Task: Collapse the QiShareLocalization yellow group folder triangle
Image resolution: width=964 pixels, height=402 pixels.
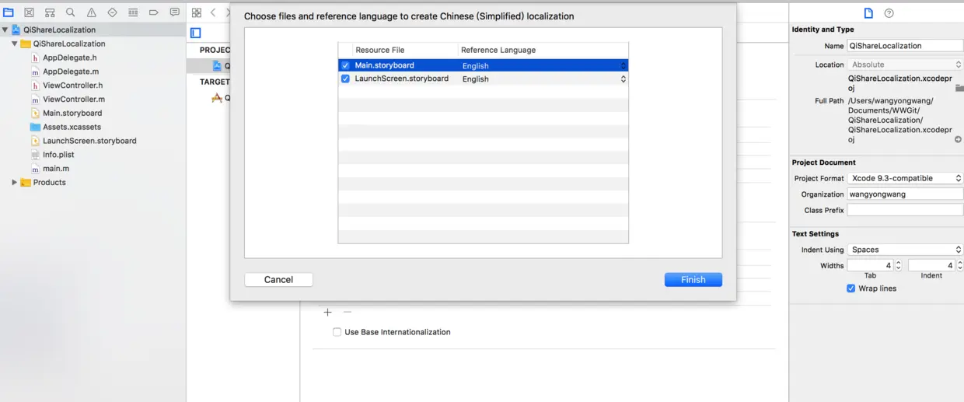Action: click(x=15, y=44)
